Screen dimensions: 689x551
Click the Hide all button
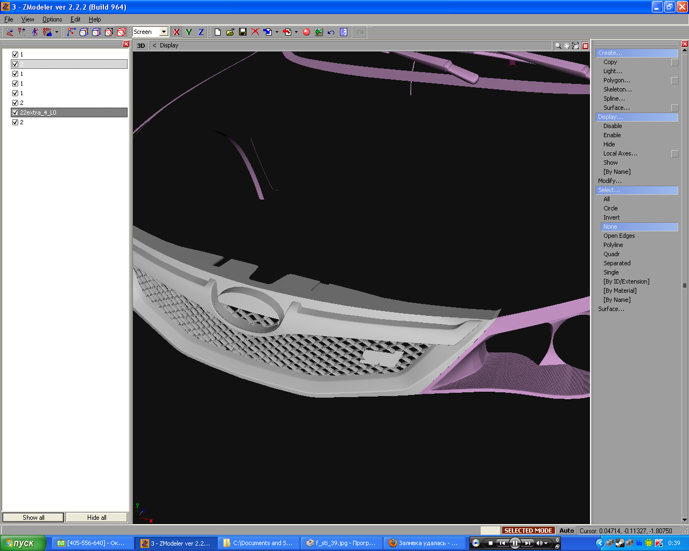pyautogui.click(x=97, y=518)
